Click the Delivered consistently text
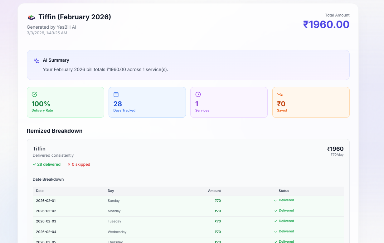The height and width of the screenshot is (243, 384). click(53, 155)
